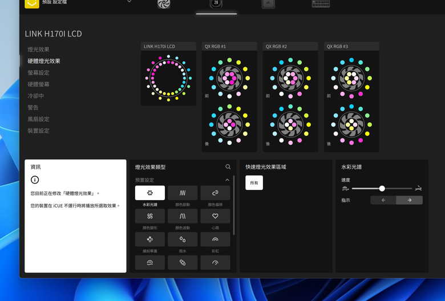Viewport: 445px width, 301px height.
Task: Select the 心跳 heart effect icon
Action: click(x=215, y=216)
